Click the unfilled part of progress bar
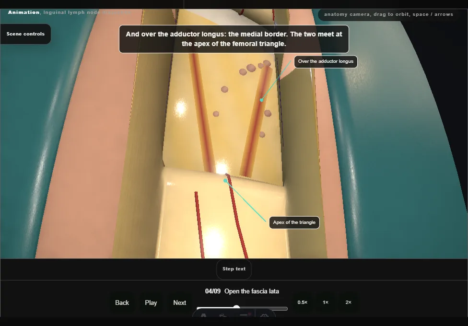 click(263, 308)
